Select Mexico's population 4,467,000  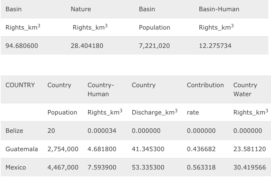pyautogui.click(x=63, y=167)
